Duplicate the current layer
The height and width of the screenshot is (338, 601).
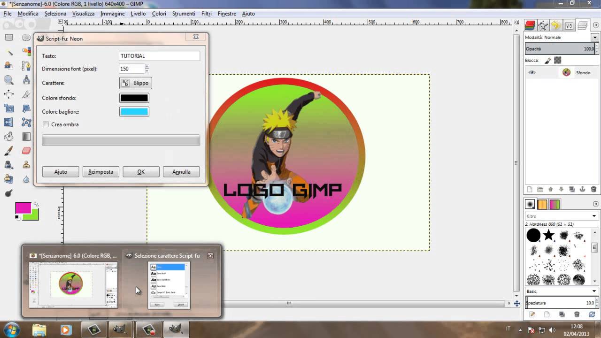[572, 189]
